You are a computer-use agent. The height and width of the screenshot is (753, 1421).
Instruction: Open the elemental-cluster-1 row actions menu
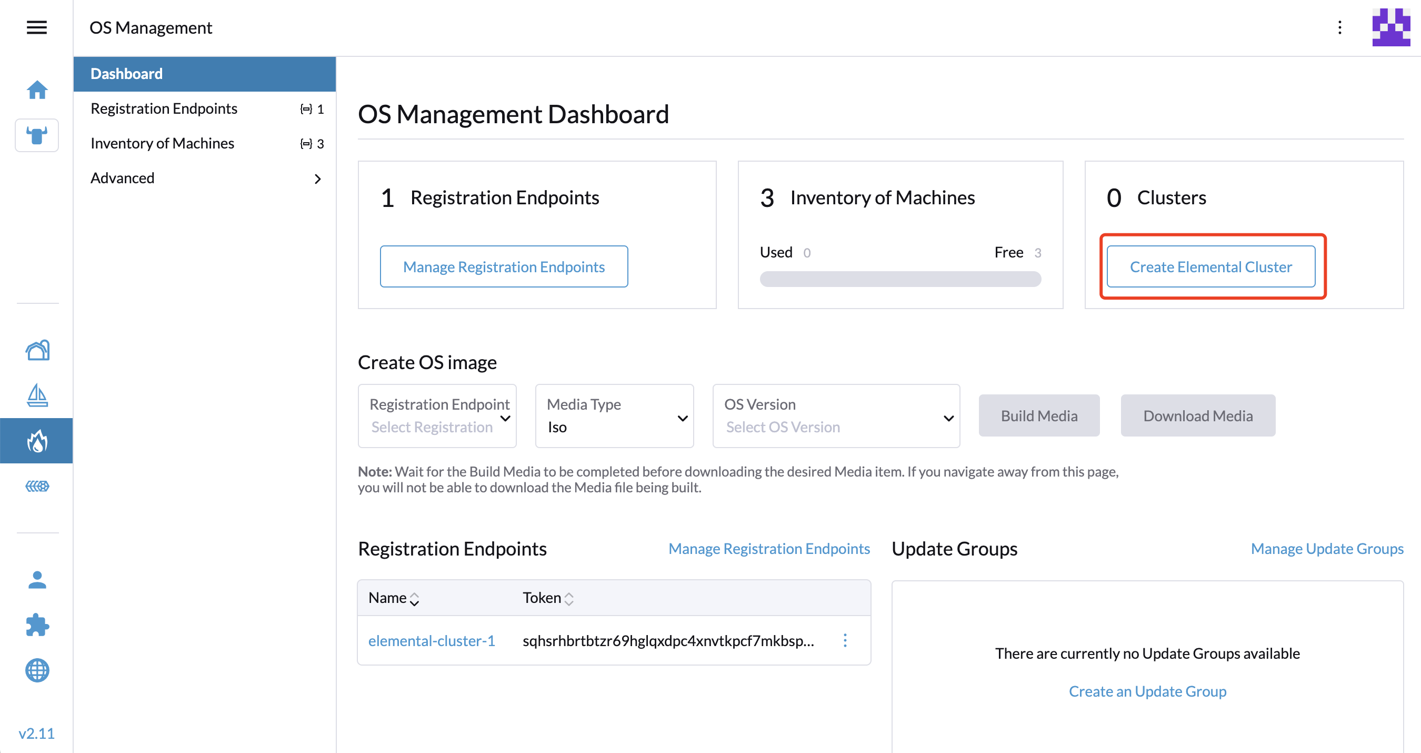coord(845,640)
